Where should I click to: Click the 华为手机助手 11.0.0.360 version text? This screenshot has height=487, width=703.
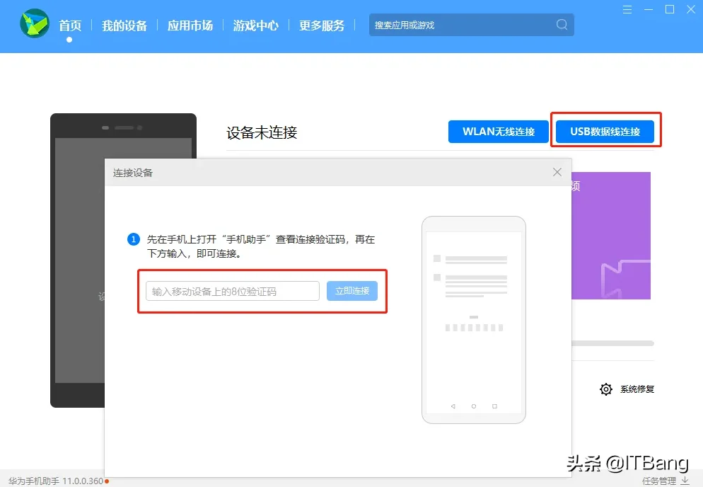(x=56, y=481)
